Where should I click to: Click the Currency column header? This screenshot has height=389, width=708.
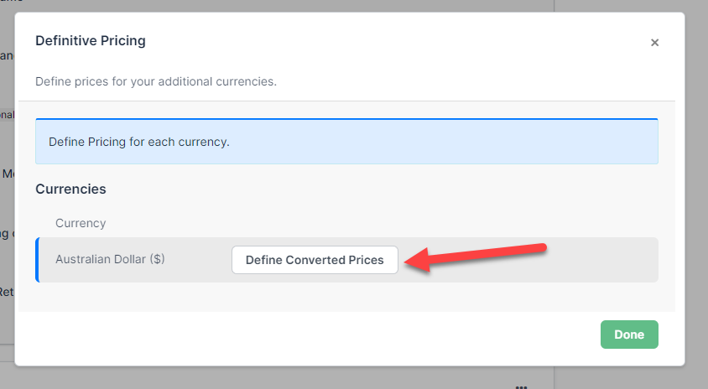point(81,224)
